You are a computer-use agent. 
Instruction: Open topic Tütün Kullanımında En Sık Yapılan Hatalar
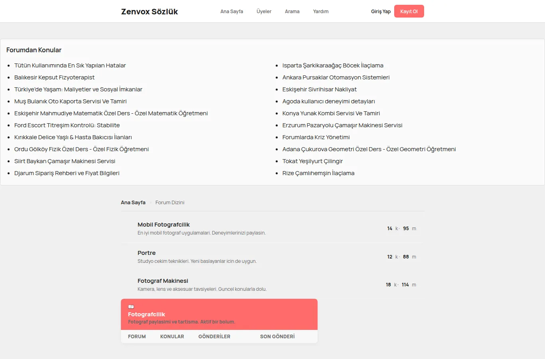click(x=70, y=65)
